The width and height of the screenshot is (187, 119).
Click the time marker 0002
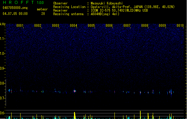(38, 26)
